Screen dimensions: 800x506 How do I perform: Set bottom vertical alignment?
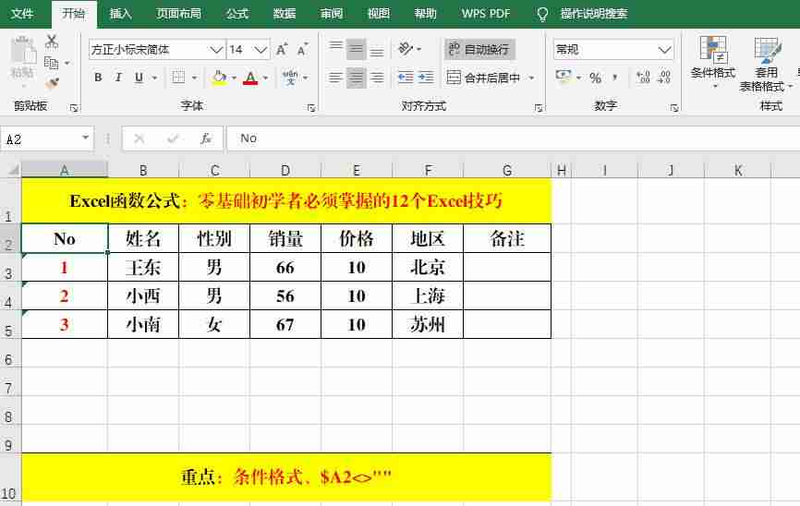[x=377, y=50]
